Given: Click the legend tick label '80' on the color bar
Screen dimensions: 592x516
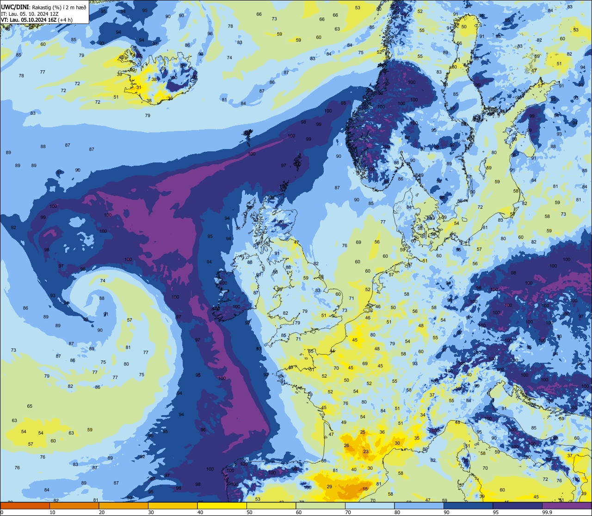Looking at the screenshot, I should click(x=397, y=512).
